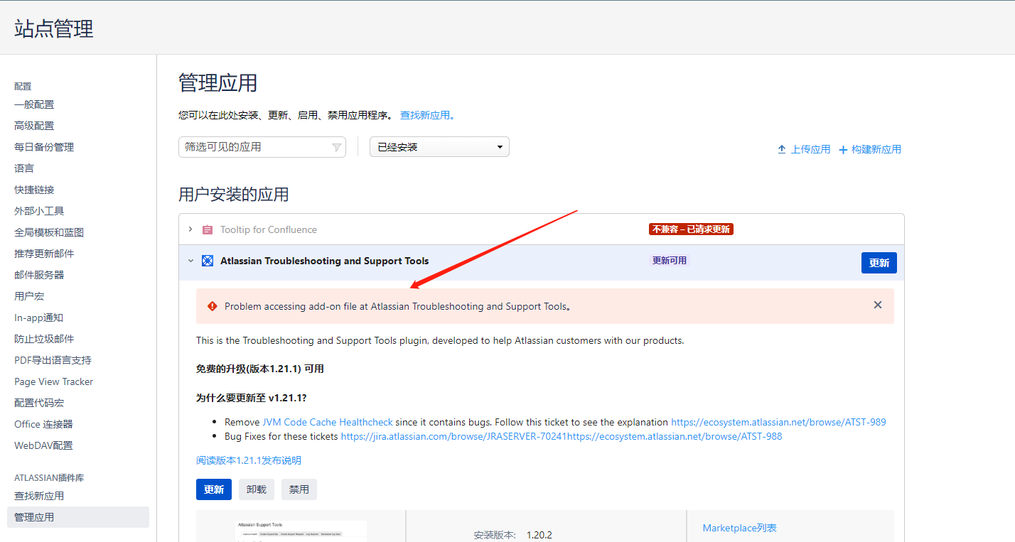Open the 已经安装 dropdown

coord(439,147)
